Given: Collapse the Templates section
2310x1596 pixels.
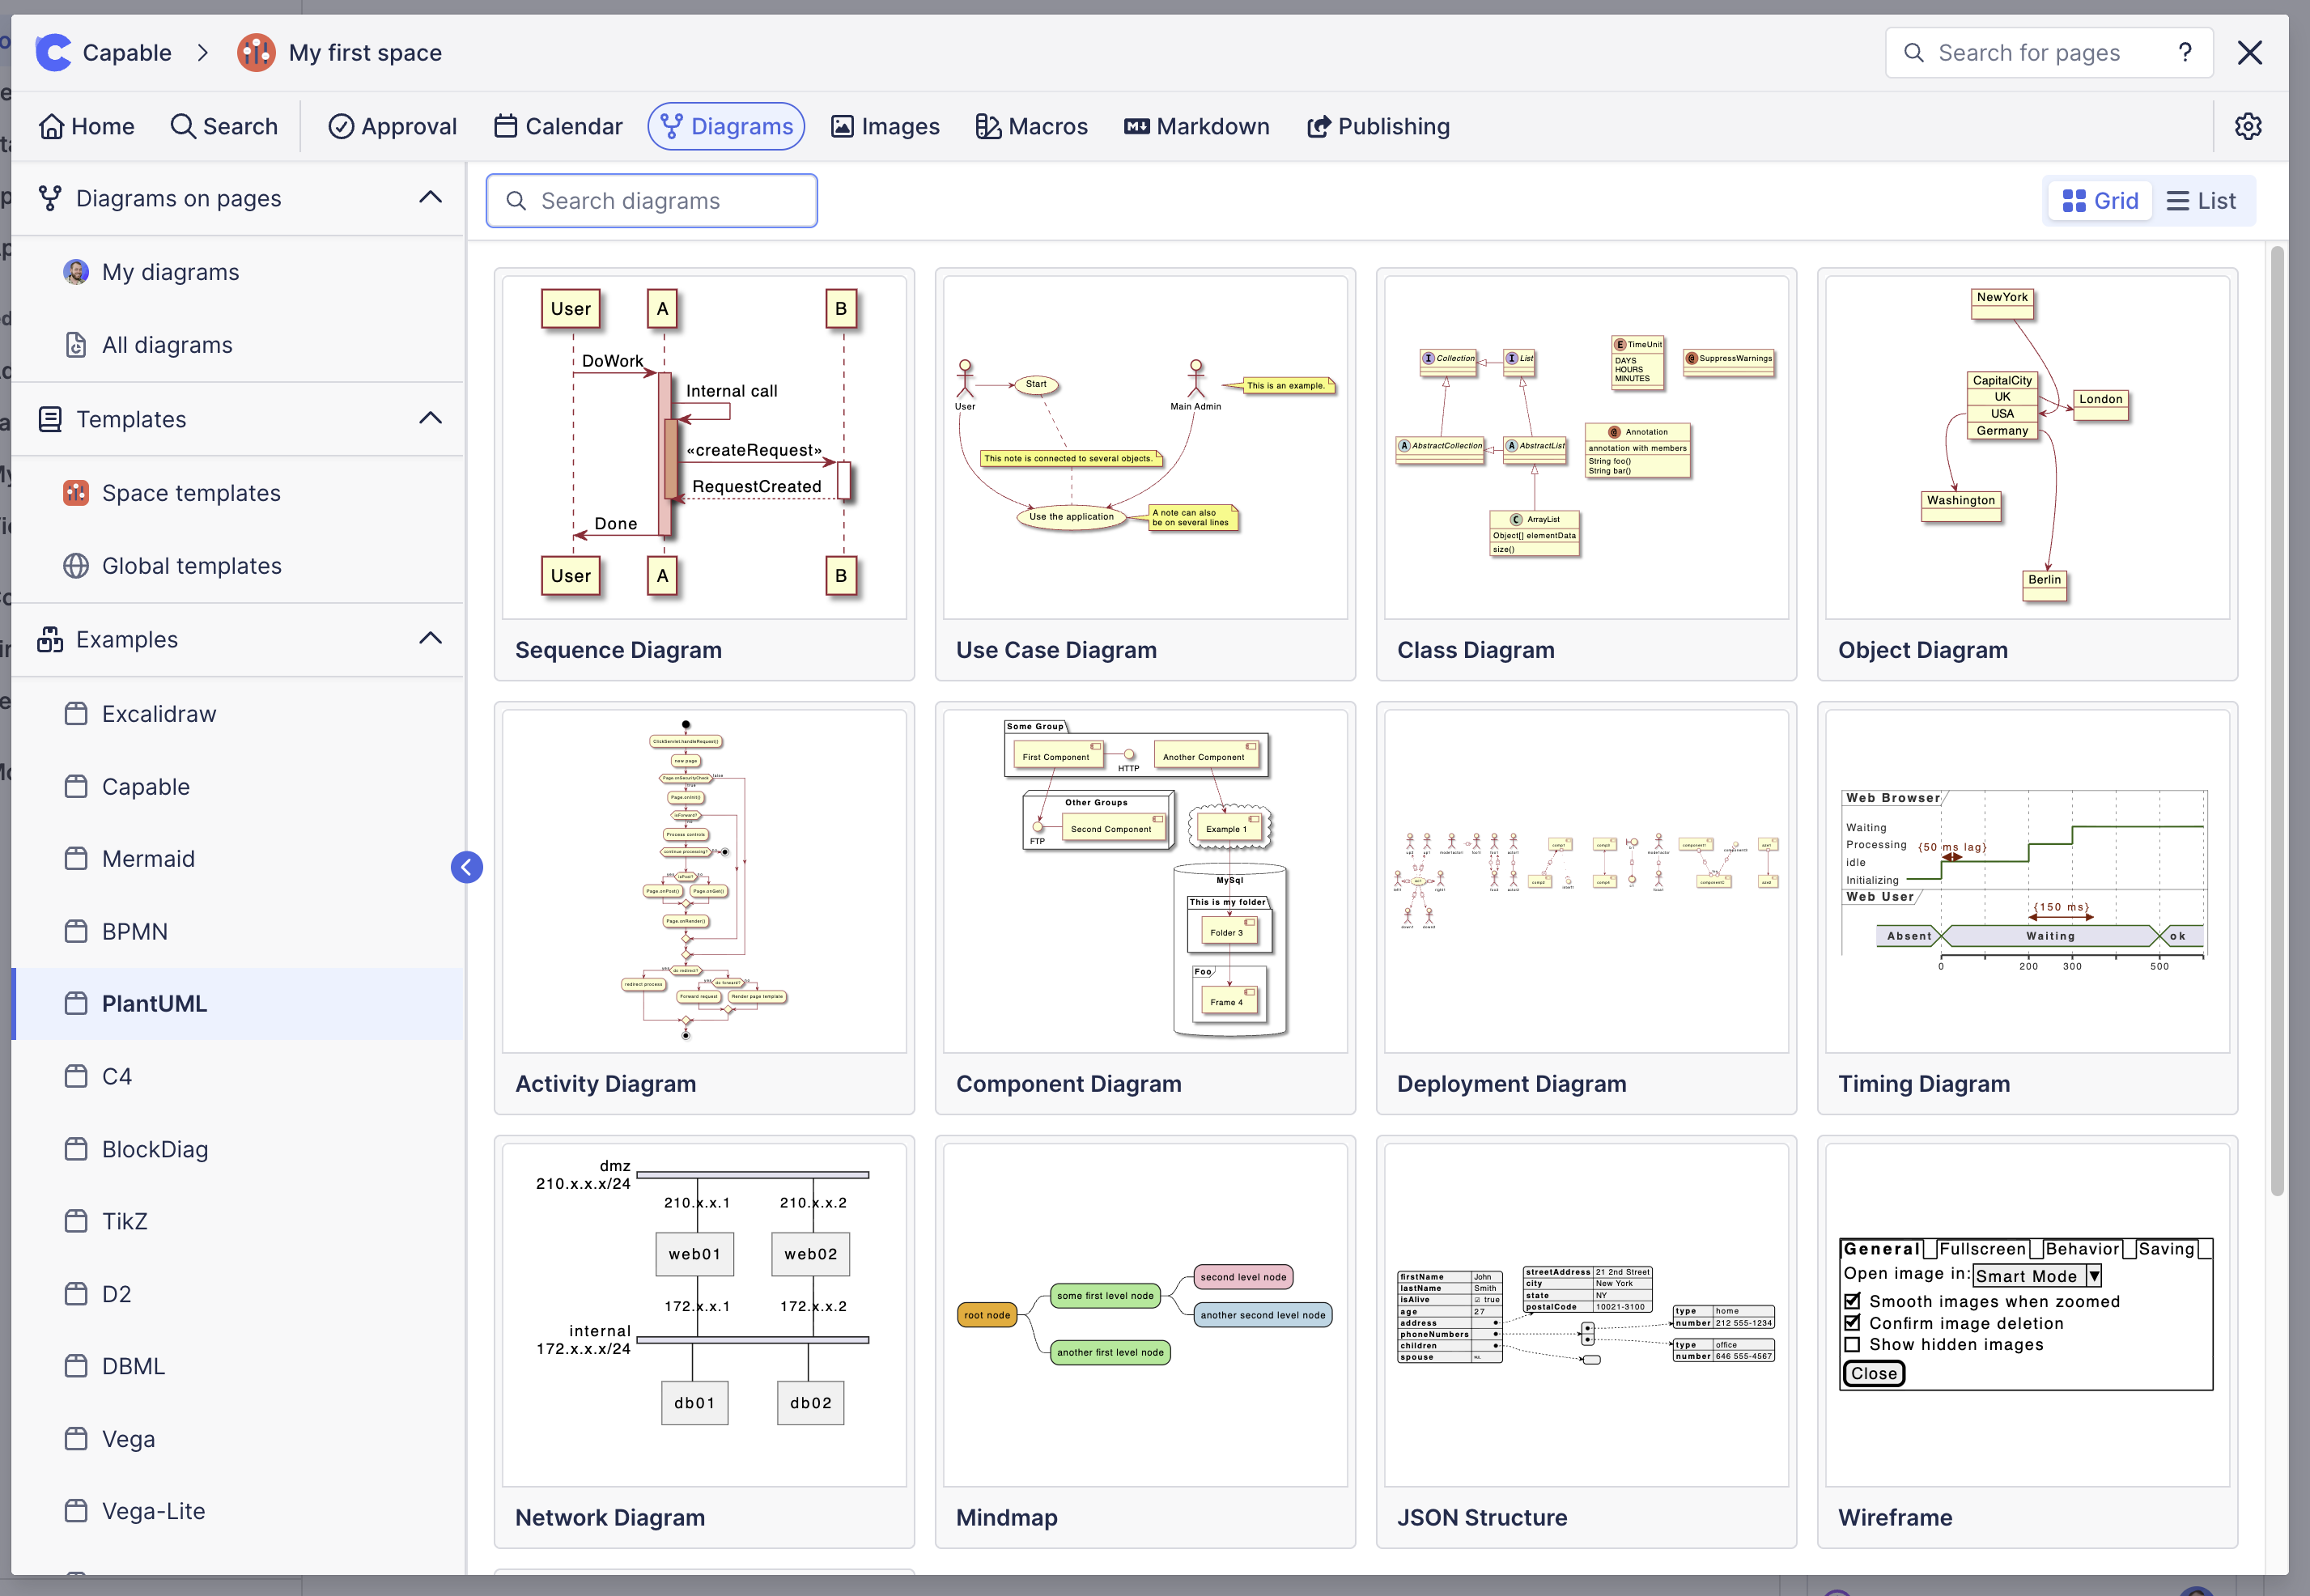Looking at the screenshot, I should 430,418.
